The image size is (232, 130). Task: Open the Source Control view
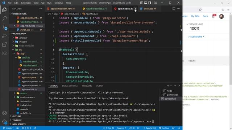pyautogui.click(x=5, y=27)
